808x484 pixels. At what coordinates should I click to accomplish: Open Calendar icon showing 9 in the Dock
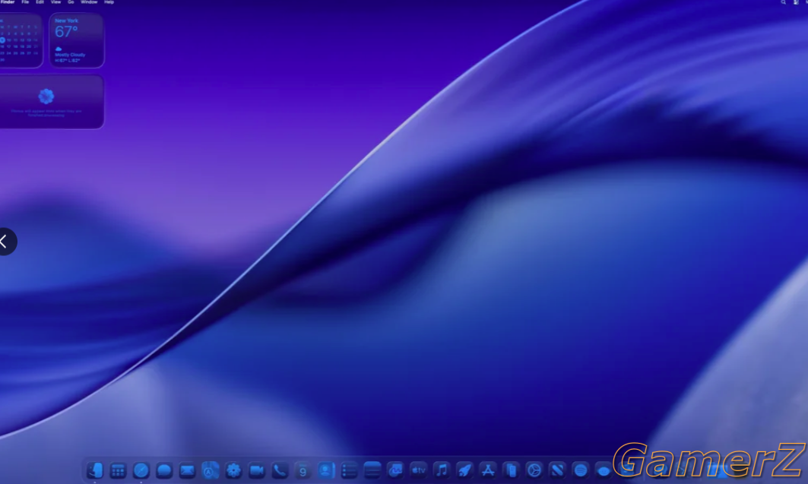[x=303, y=470]
